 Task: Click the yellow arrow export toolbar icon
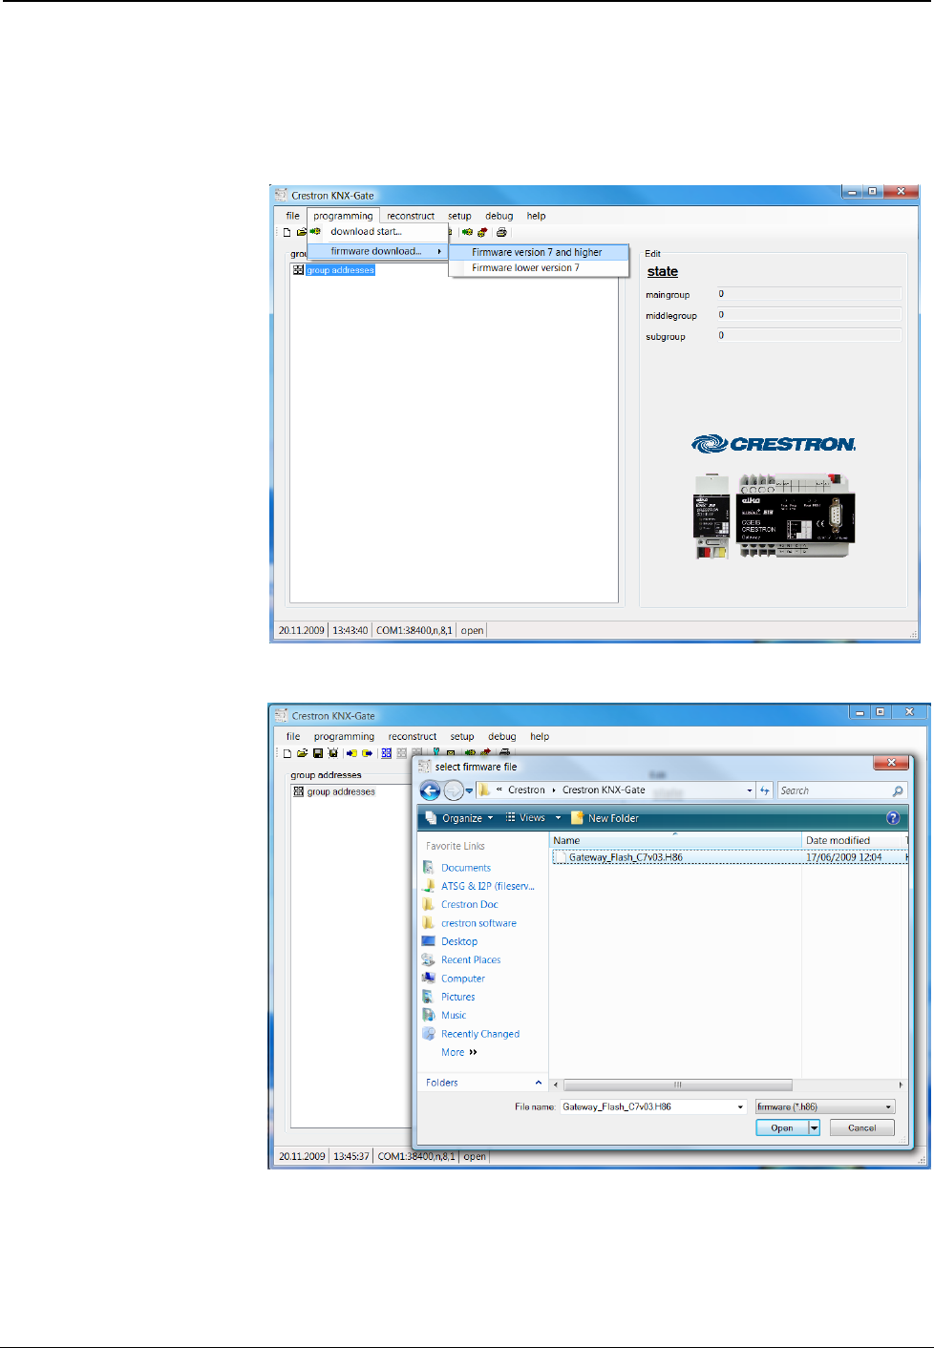pos(367,753)
